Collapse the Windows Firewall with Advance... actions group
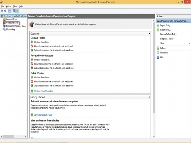 189,21
